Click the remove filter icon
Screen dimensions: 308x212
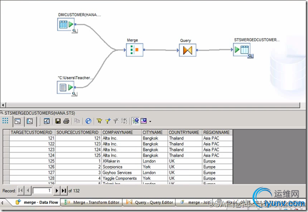coord(116,121)
